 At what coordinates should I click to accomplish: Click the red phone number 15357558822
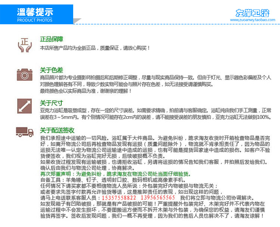(119, 198)
